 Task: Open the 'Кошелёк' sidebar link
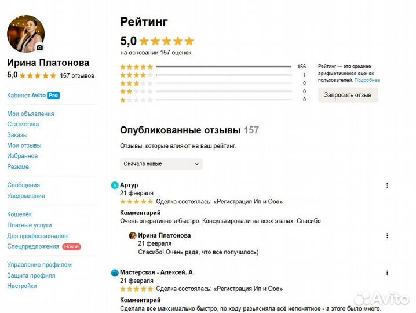click(x=20, y=214)
